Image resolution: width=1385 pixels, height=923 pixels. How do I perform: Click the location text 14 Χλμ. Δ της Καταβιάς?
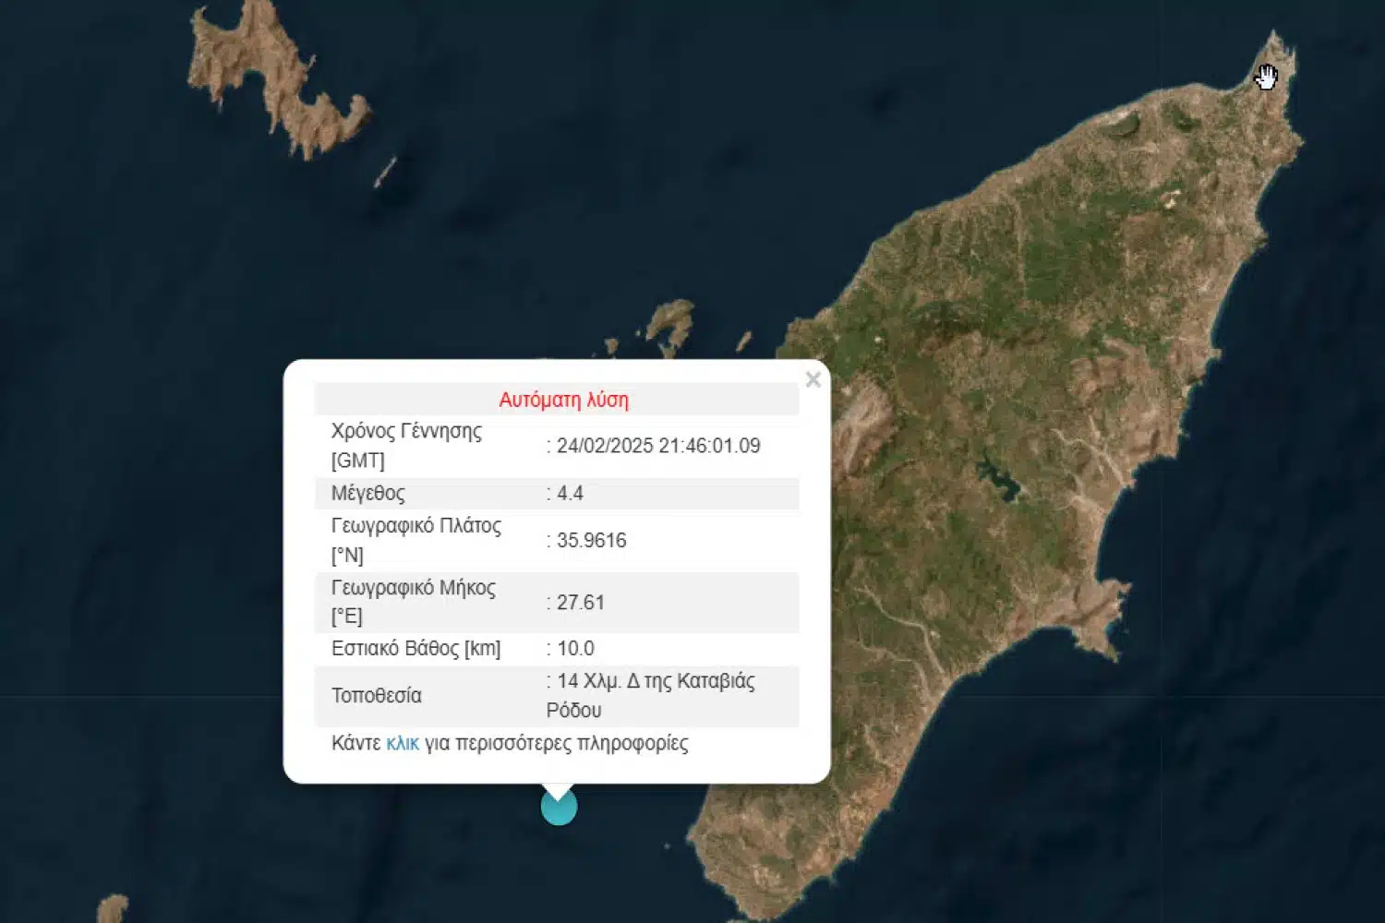(656, 681)
